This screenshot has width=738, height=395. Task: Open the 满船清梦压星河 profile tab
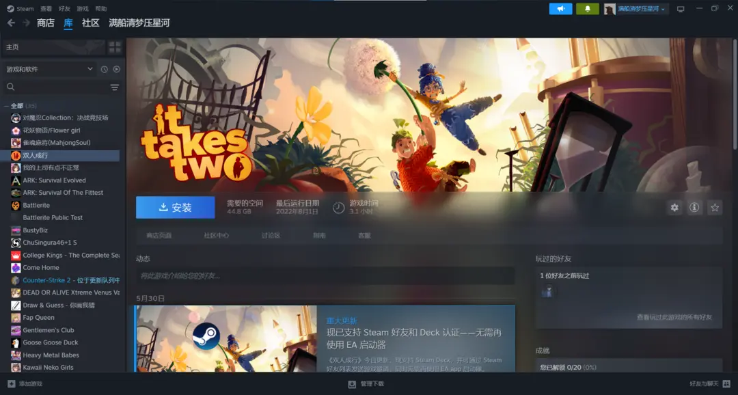[x=139, y=23]
